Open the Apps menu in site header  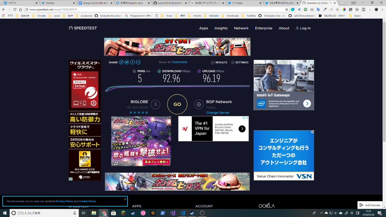coord(204,28)
